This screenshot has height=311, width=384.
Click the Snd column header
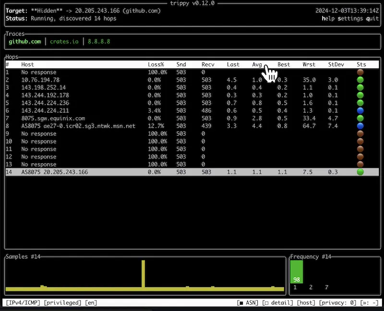(181, 64)
